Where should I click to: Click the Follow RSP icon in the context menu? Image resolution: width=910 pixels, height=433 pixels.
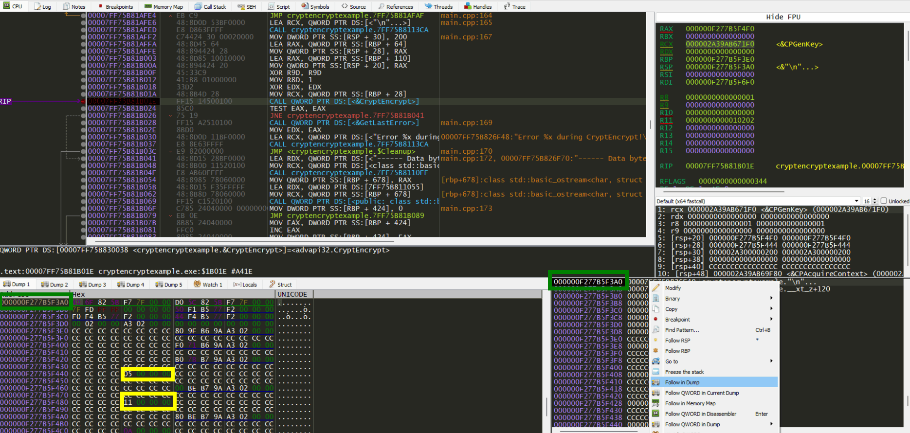656,340
